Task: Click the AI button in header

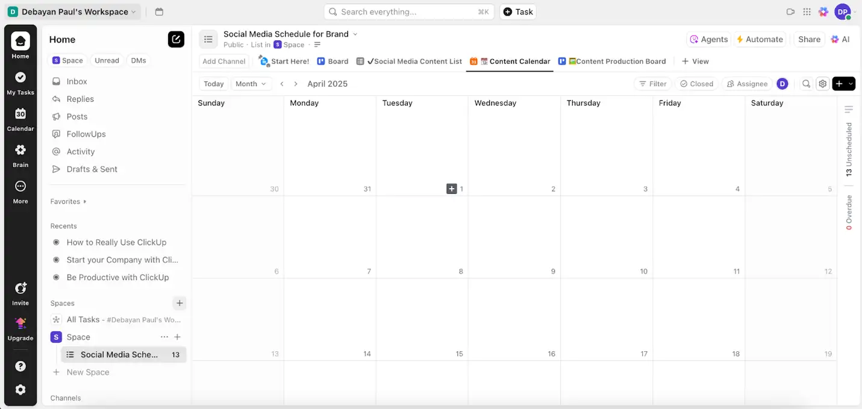Action: pos(840,39)
